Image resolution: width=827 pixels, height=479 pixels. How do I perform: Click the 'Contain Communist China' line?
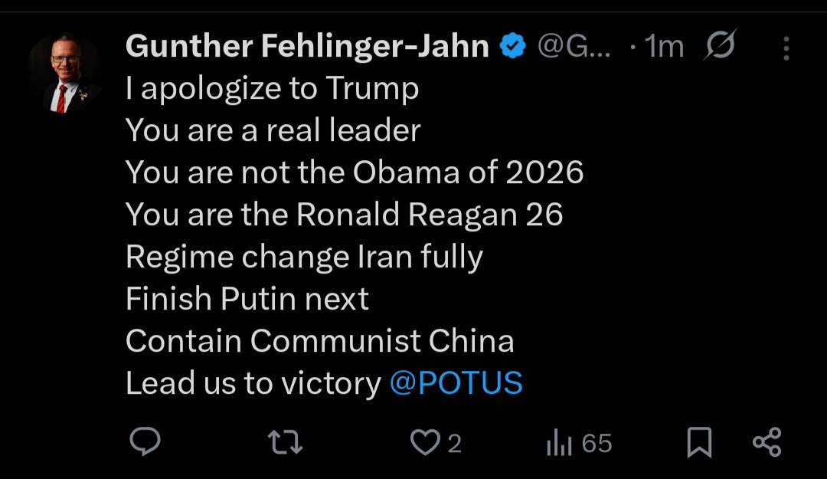[x=319, y=340]
